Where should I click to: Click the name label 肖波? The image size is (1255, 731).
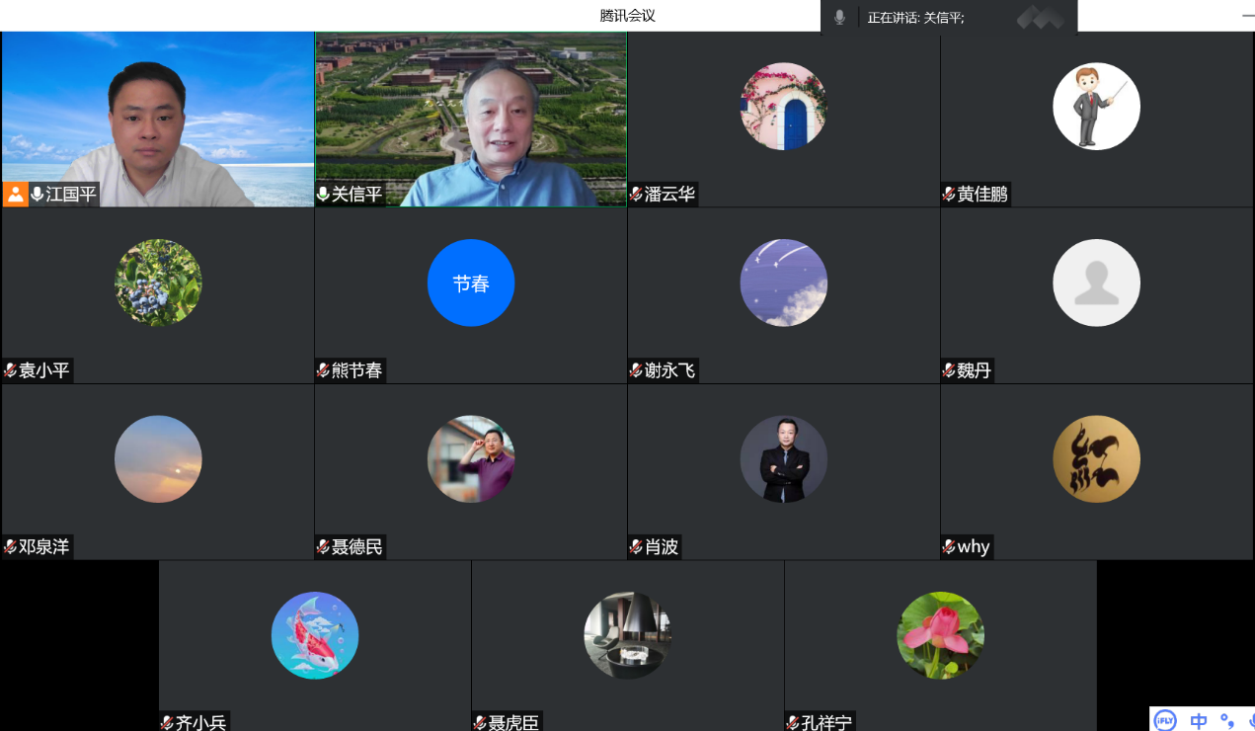(x=662, y=547)
